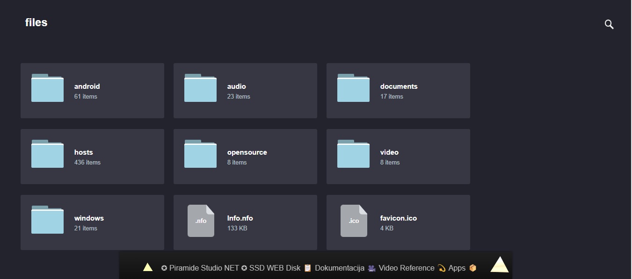Open the SSD WEB Disk link
632x279 pixels.
[x=275, y=268]
